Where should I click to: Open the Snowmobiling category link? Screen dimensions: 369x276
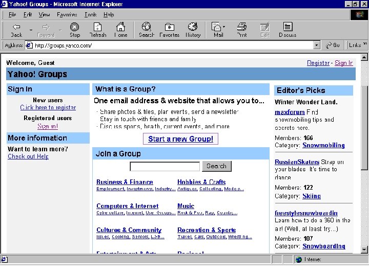tap(323, 145)
